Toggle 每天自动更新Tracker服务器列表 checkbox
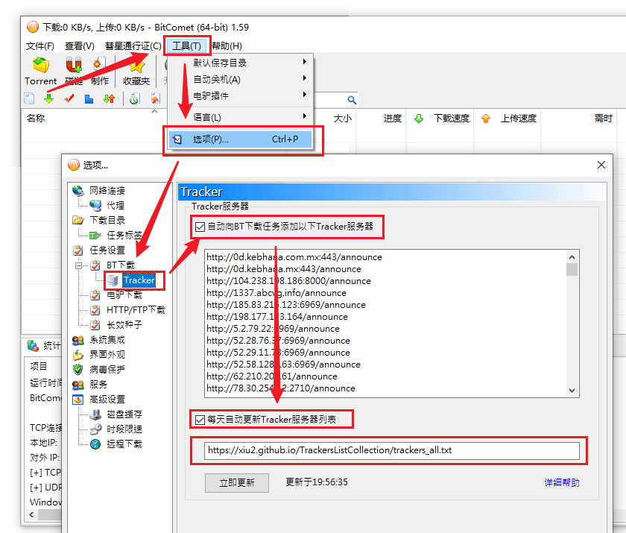 (x=199, y=420)
